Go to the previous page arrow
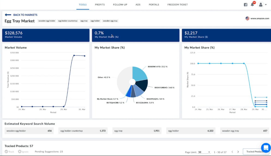Viewport: 271px width, 156px height. (232, 152)
